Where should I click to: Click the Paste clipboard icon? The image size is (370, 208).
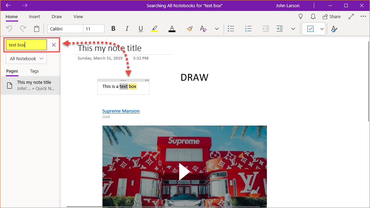pos(37,29)
